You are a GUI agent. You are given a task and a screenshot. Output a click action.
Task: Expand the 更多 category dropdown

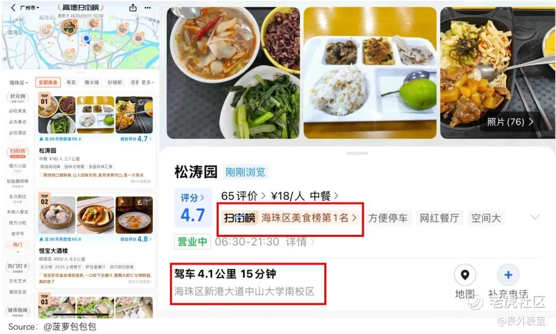tap(148, 82)
